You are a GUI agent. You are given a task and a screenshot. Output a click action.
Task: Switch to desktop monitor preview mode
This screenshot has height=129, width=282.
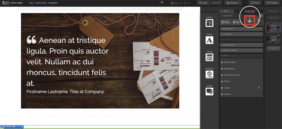click(172, 3)
